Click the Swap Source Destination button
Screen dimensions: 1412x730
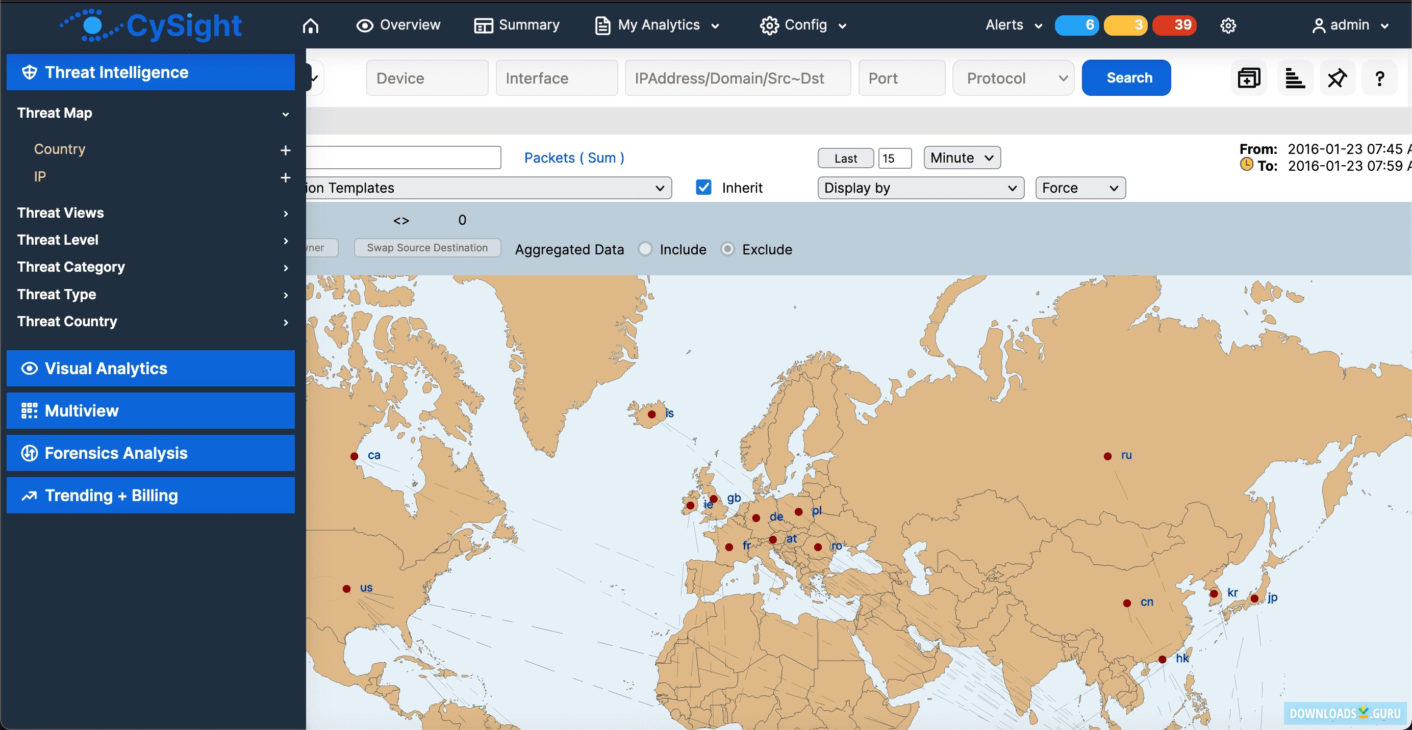click(427, 248)
